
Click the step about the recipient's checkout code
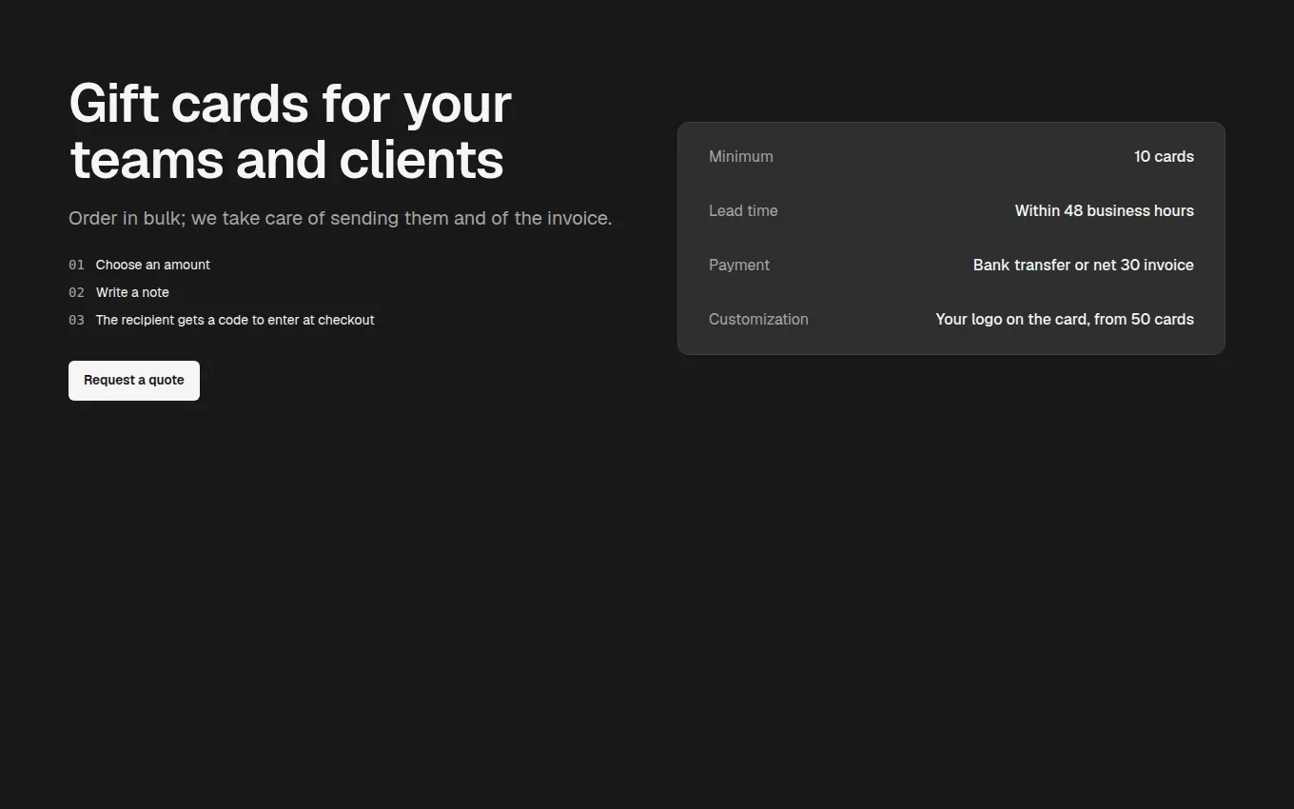pos(235,320)
